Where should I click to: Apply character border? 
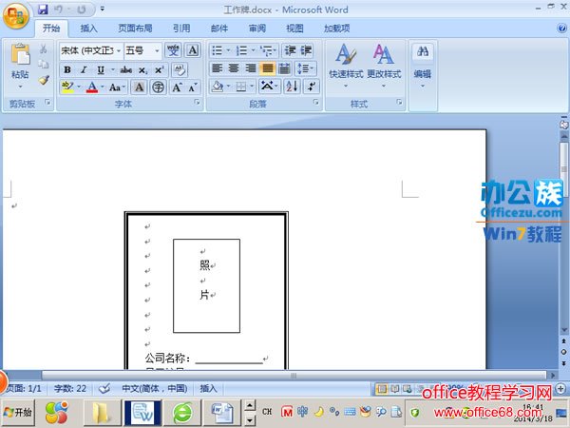[x=193, y=50]
